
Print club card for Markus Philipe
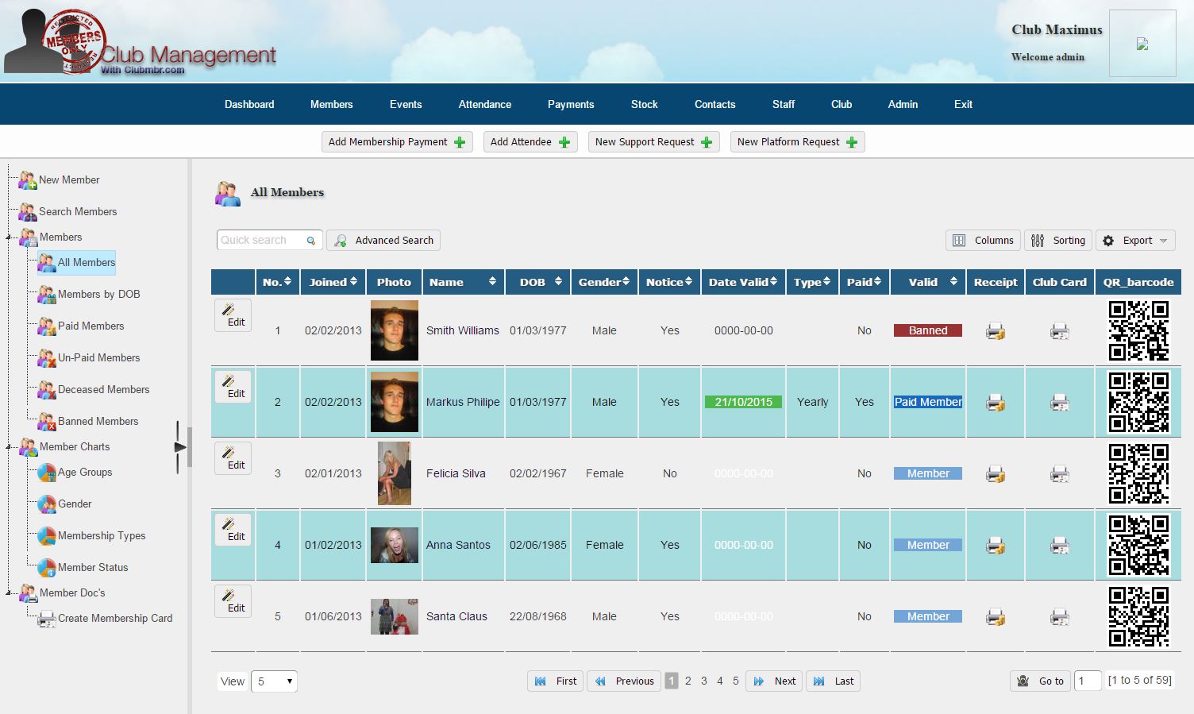coord(1060,403)
